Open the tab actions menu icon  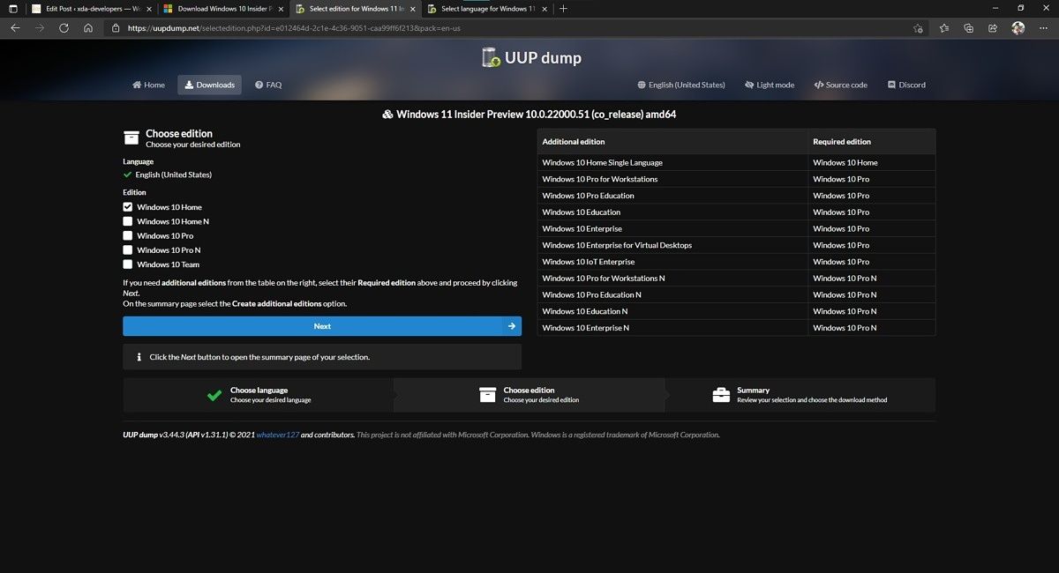(x=12, y=9)
